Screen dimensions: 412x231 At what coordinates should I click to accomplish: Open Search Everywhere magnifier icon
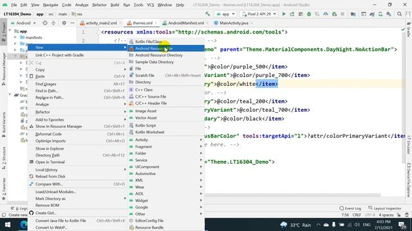(399, 14)
